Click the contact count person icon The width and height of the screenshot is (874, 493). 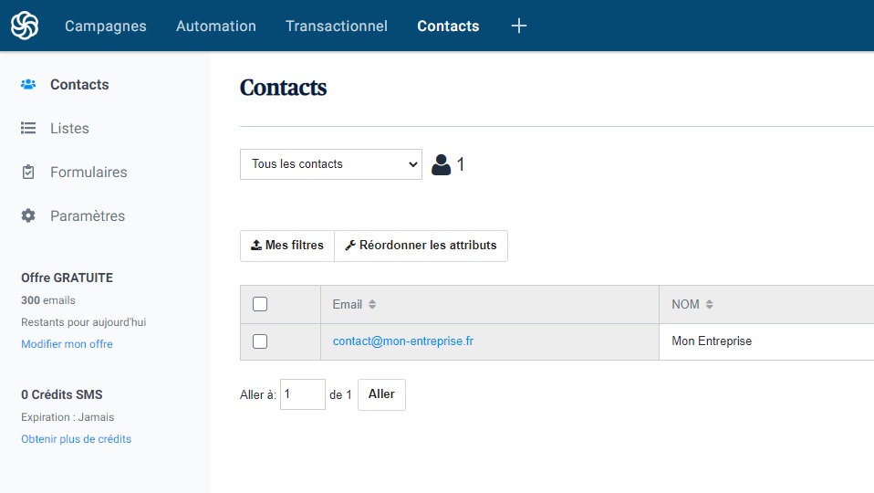pos(442,164)
